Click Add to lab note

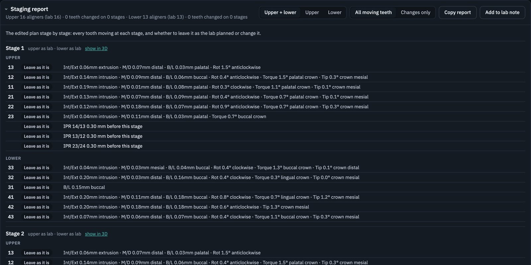point(502,13)
